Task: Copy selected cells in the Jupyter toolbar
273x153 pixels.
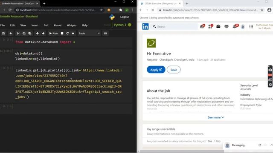Action: pyautogui.click(x=24, y=33)
